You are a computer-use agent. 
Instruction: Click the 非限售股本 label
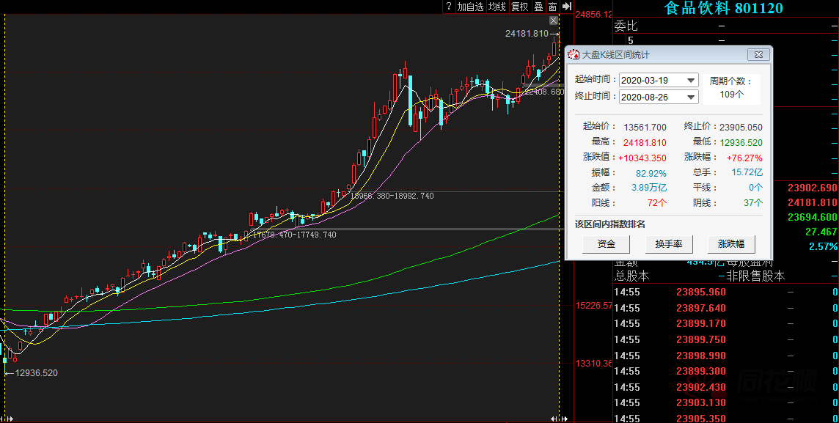(755, 276)
